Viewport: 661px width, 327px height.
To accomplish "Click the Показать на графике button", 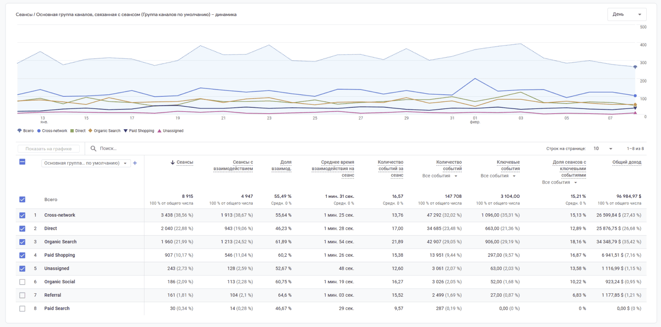I will (x=48, y=149).
